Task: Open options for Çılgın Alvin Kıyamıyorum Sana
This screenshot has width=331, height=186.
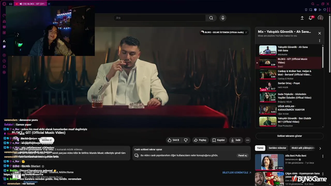Action: 323,174
